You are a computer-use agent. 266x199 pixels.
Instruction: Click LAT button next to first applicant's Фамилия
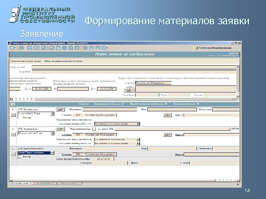click(x=60, y=110)
